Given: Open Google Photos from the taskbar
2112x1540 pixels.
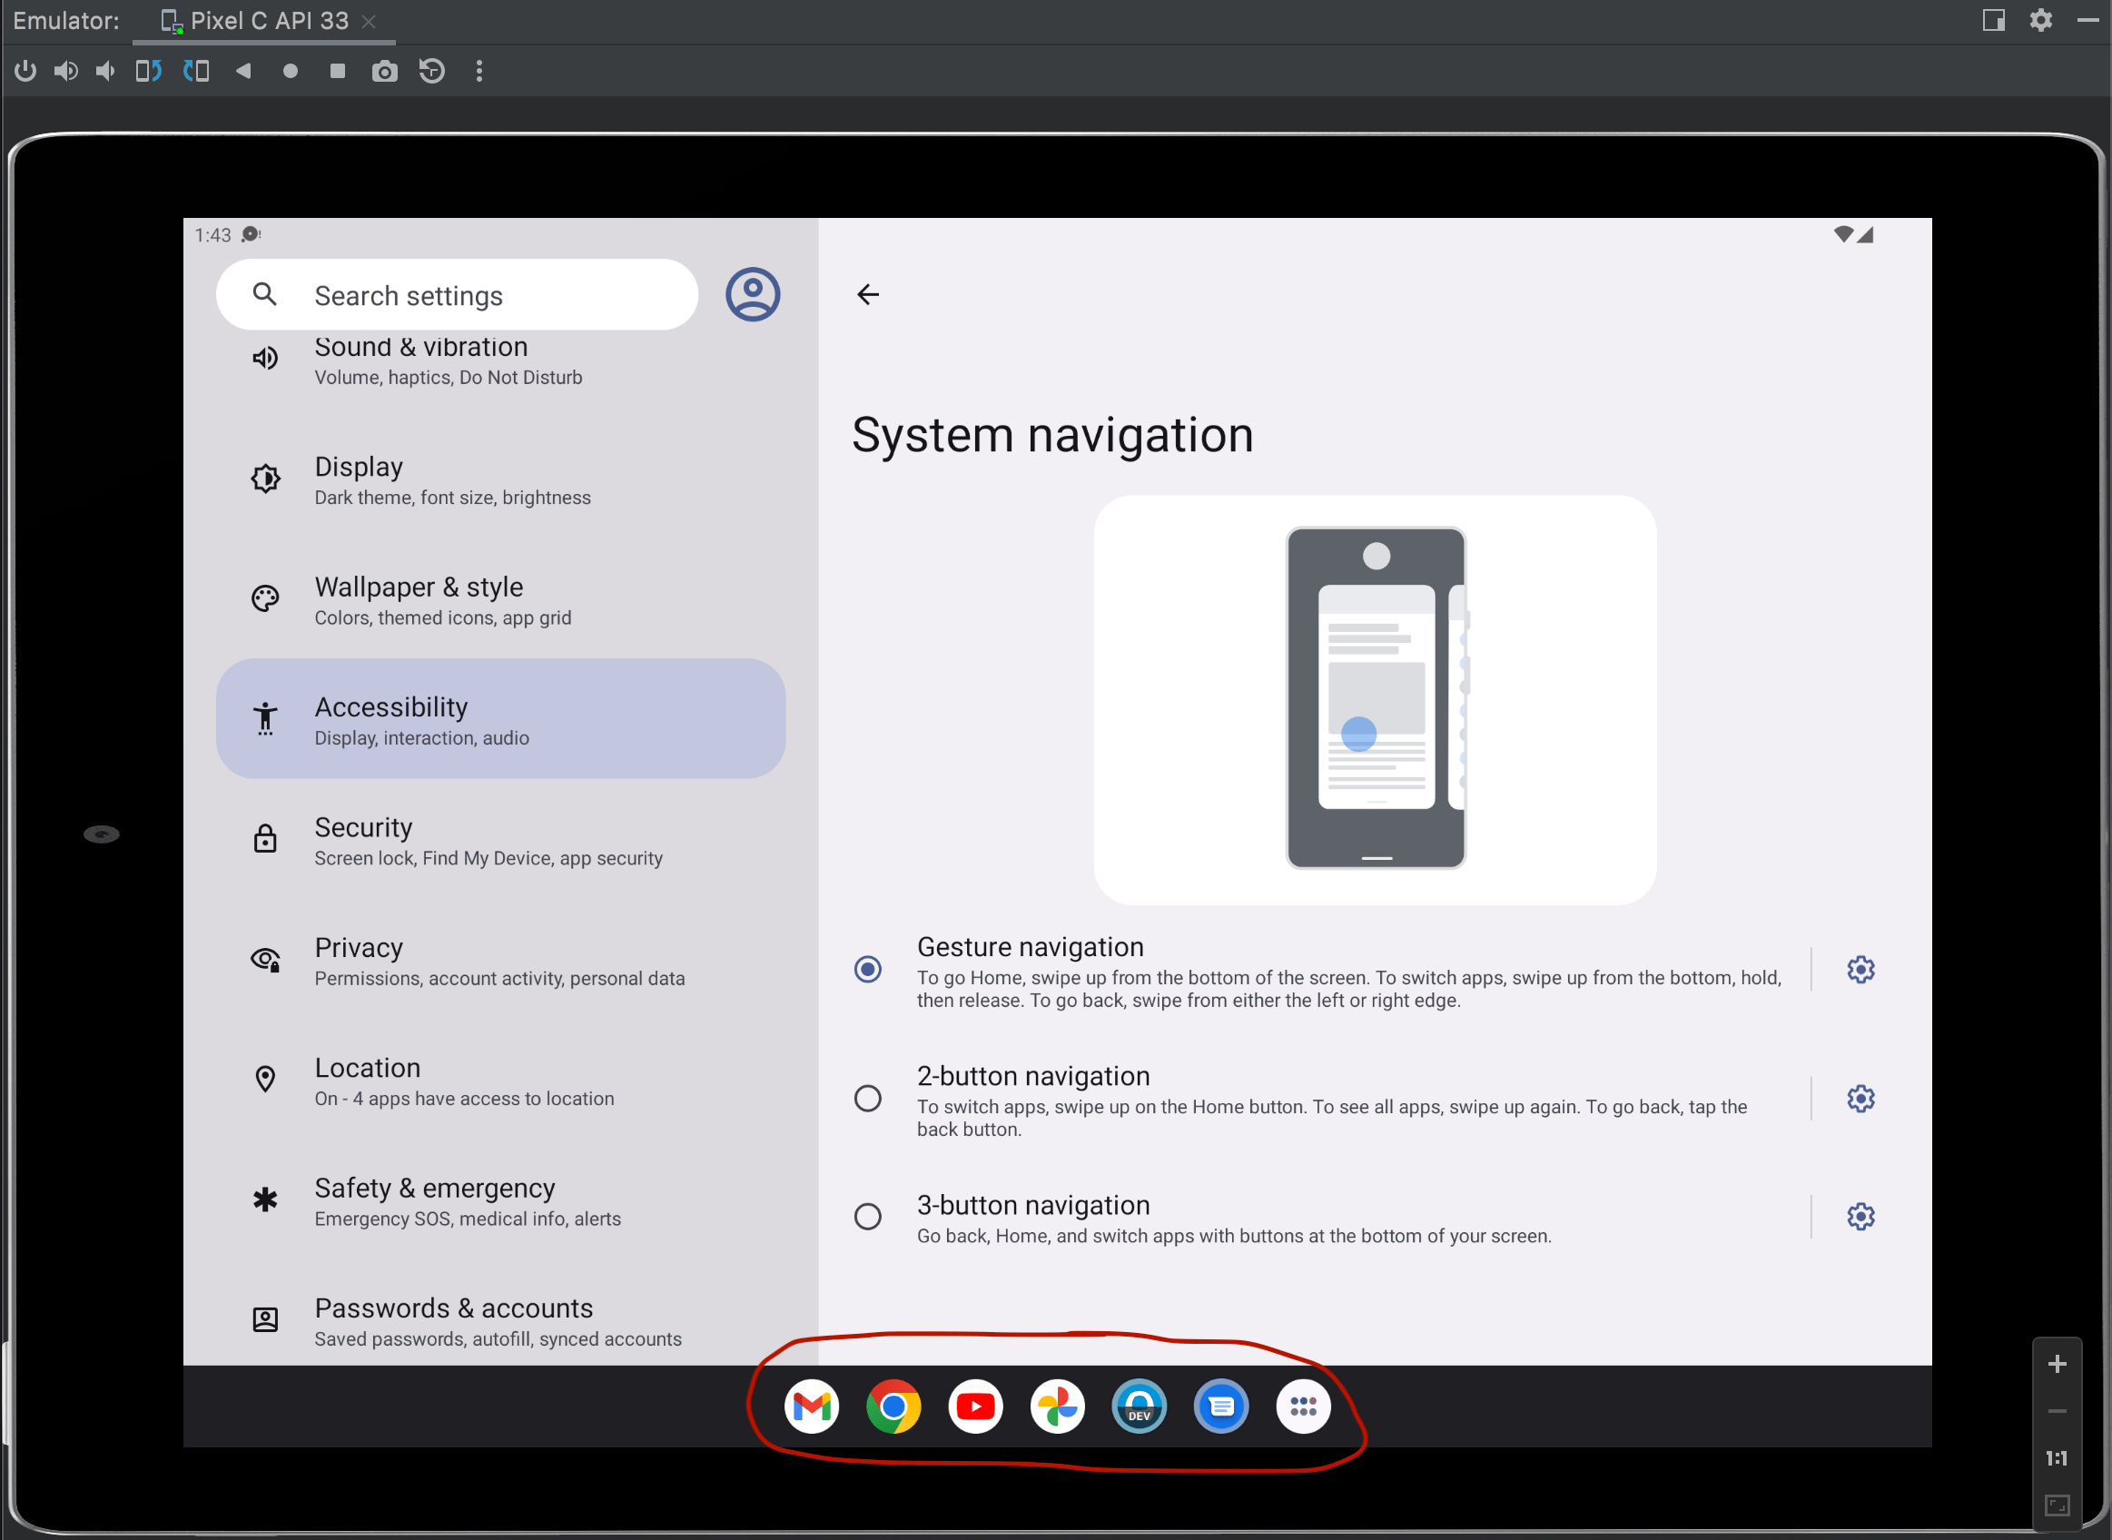Looking at the screenshot, I should pos(1057,1407).
